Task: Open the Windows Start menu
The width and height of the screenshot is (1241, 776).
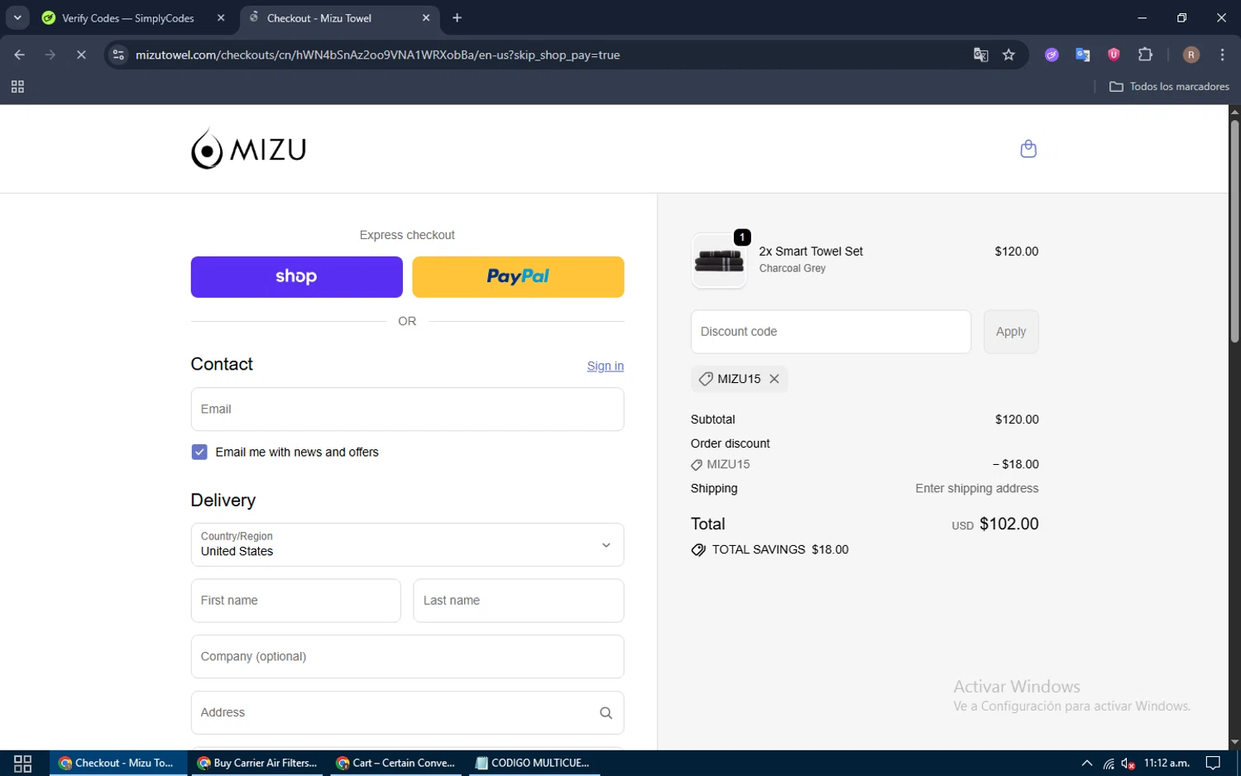Action: tap(23, 764)
